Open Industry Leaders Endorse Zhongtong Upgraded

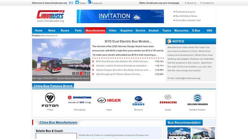[122, 66]
